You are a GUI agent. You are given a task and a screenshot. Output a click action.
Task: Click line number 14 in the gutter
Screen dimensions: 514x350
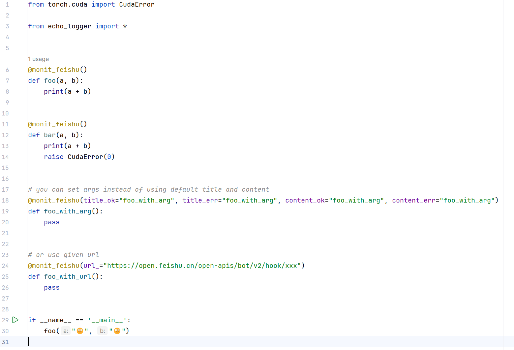5,157
